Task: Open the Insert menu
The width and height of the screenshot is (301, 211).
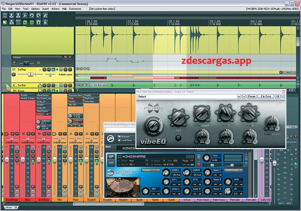Action: tap(45, 9)
